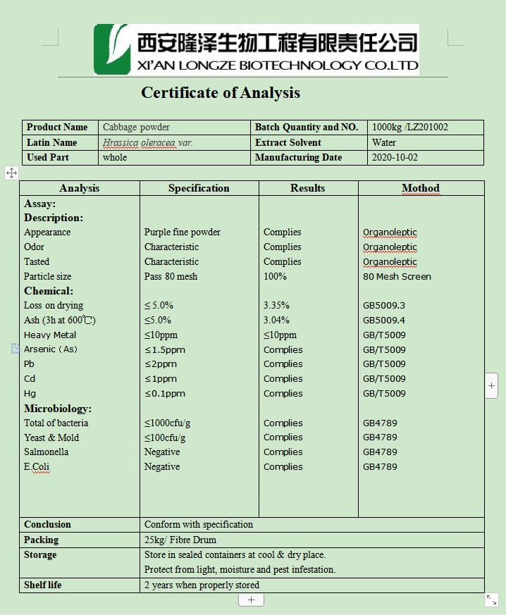Screen dimensions: 506x615
Task: Click the add row plus button
Action: 251,600
